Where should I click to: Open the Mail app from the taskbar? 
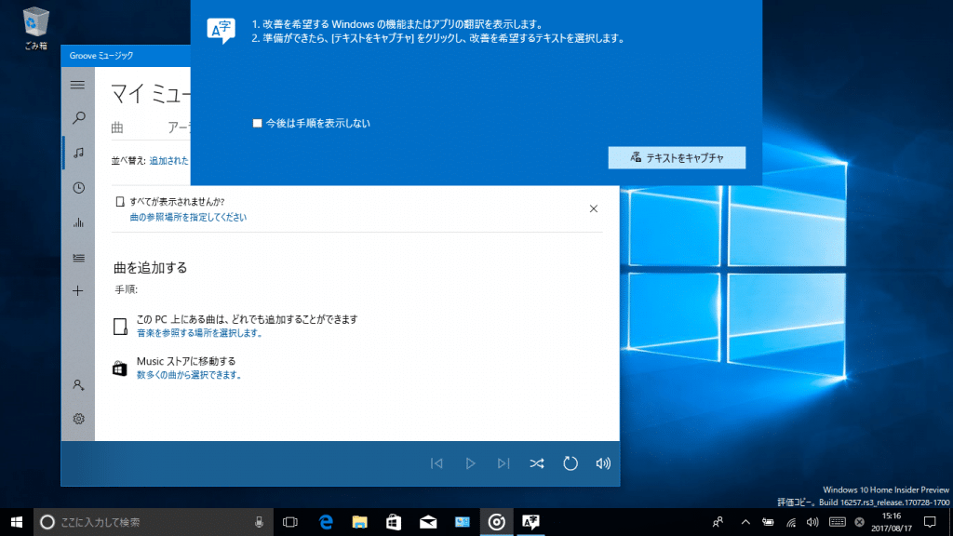pyautogui.click(x=428, y=522)
